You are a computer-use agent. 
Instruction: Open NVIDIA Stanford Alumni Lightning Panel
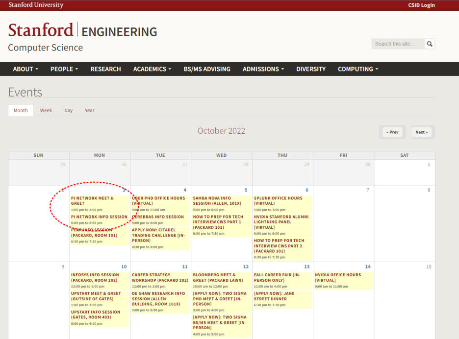click(281, 222)
